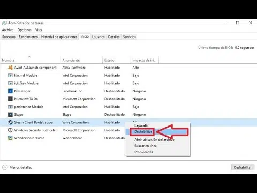Select Steam Client Bootstrapper row name
The width and height of the screenshot is (257, 193).
click(34, 122)
